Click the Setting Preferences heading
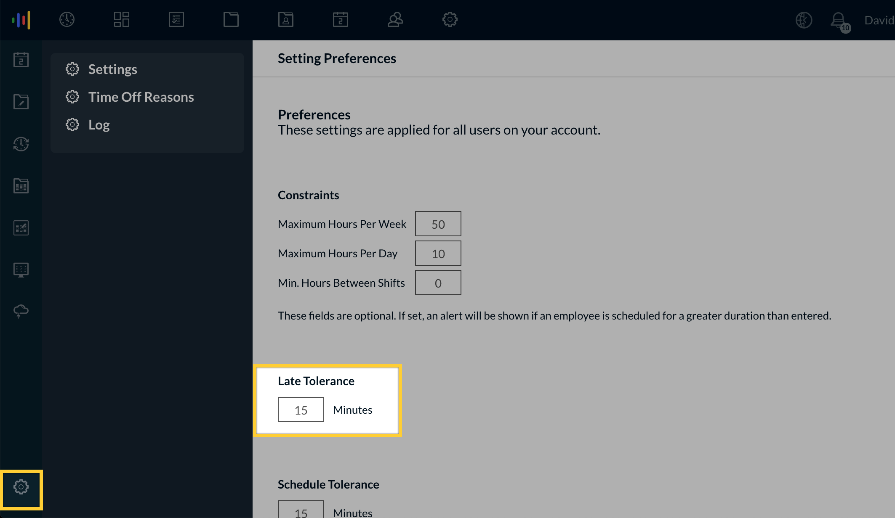Viewport: 895px width, 518px height. (337, 58)
